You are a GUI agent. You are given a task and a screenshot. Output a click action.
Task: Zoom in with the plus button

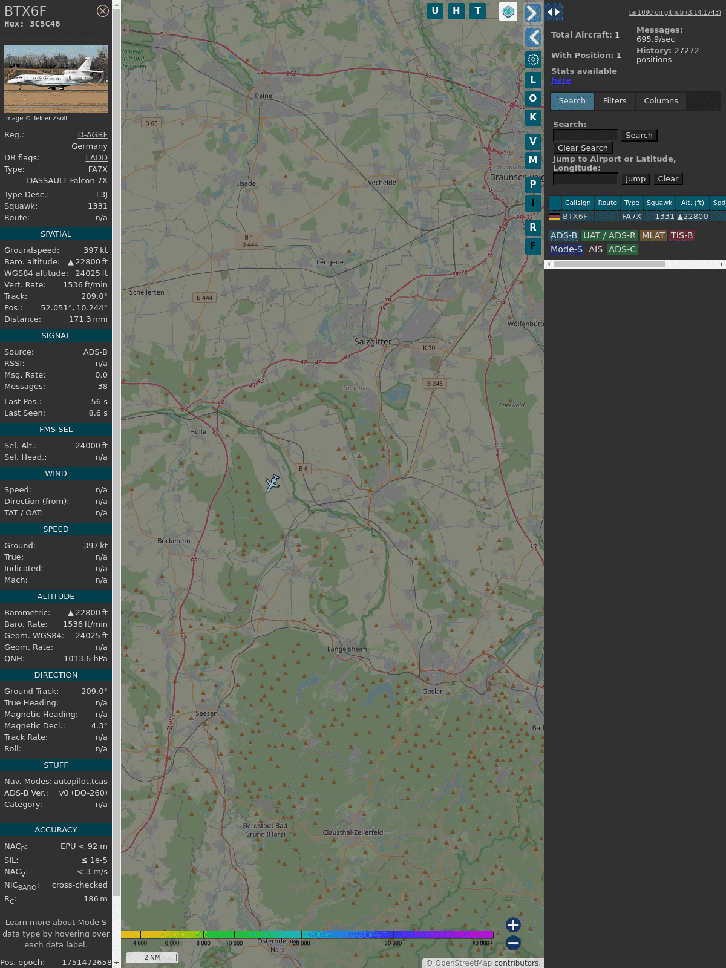[x=513, y=925]
